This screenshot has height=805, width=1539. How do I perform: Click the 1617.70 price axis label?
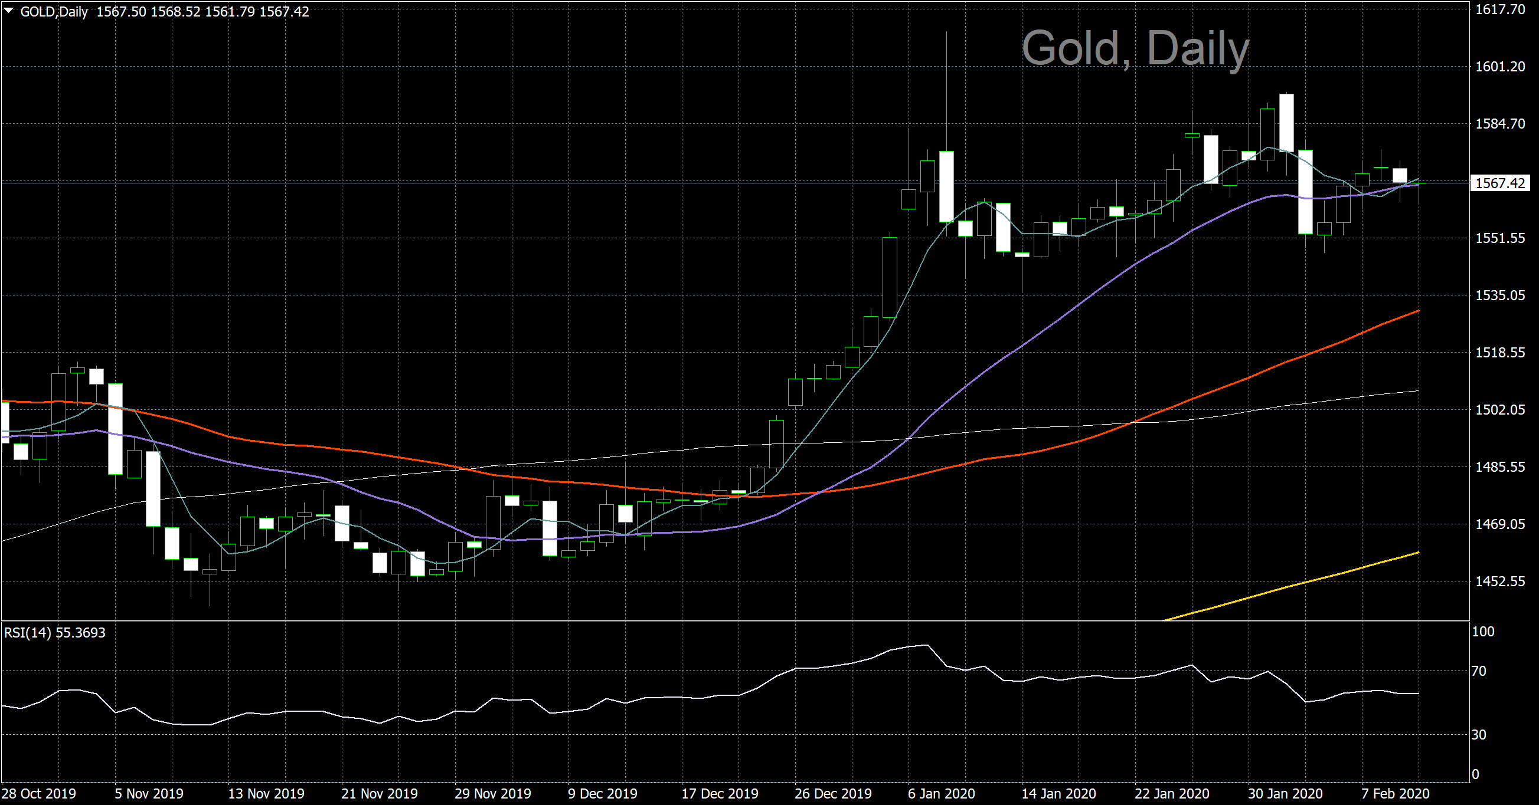click(x=1500, y=9)
